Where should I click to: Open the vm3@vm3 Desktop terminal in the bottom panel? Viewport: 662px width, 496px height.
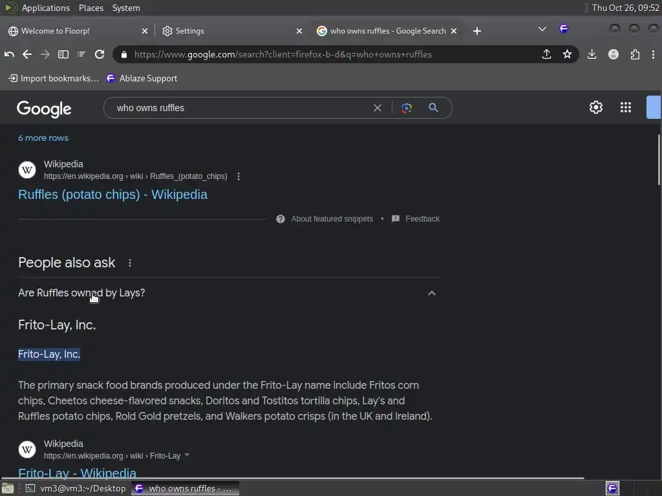point(76,488)
